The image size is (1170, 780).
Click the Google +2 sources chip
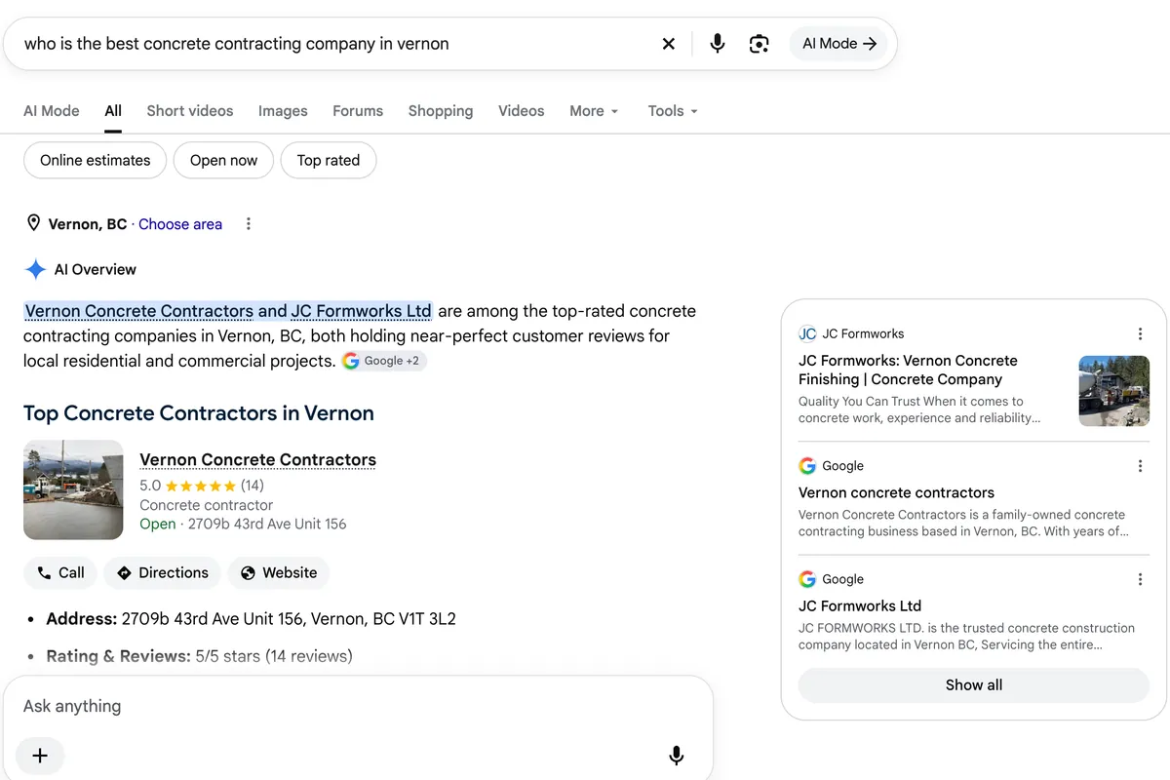click(x=383, y=361)
